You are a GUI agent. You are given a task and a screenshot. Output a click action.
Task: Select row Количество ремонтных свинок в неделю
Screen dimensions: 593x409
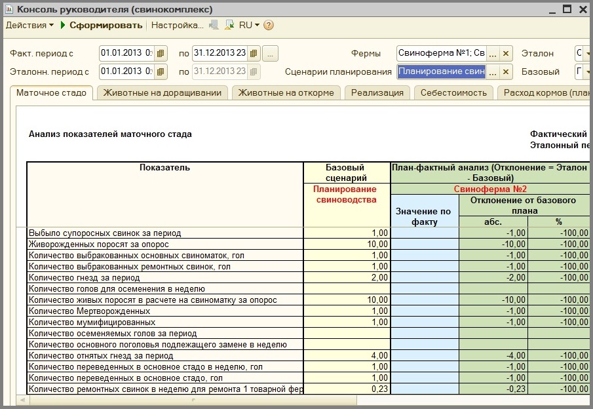tap(165, 389)
